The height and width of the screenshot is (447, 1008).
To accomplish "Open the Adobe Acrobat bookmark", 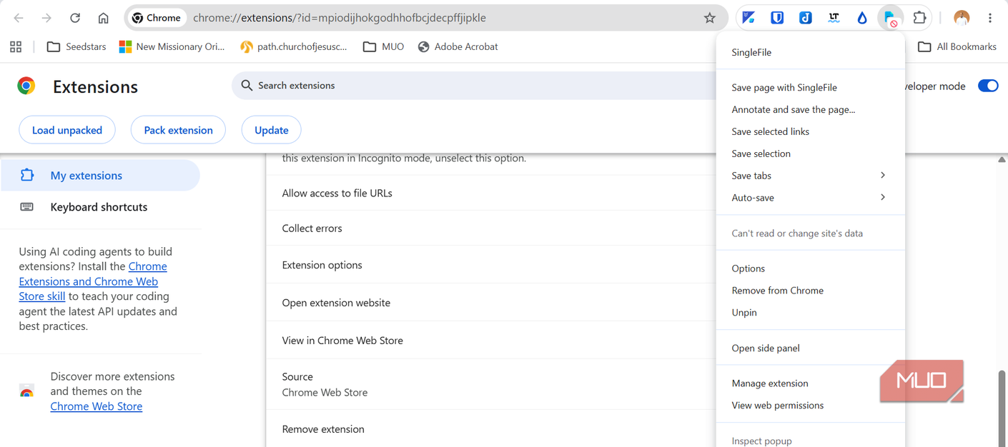I will [x=458, y=46].
